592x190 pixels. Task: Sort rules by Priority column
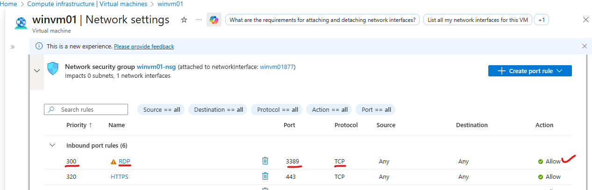coord(79,125)
